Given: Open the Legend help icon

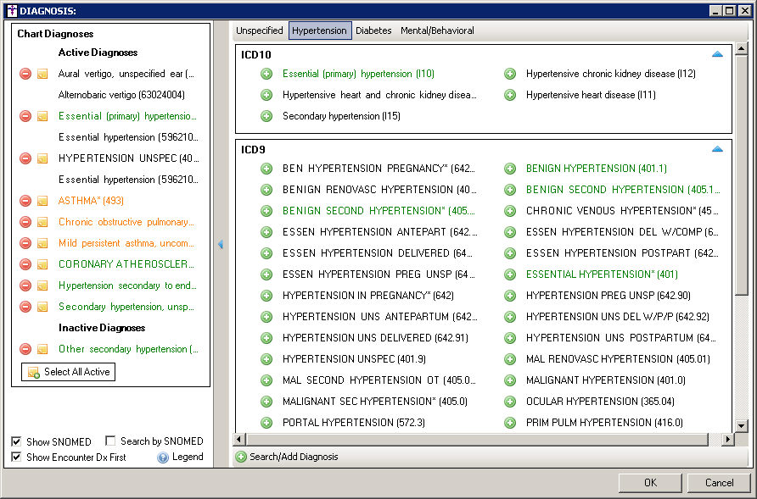Looking at the screenshot, I should pos(163,457).
